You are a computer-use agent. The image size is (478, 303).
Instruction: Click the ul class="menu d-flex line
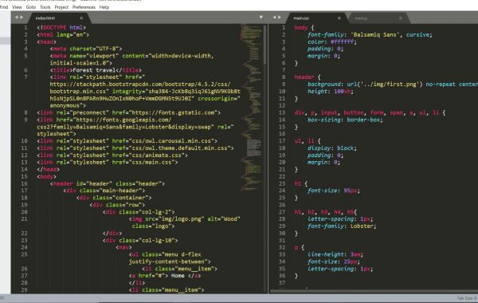pyautogui.click(x=165, y=254)
